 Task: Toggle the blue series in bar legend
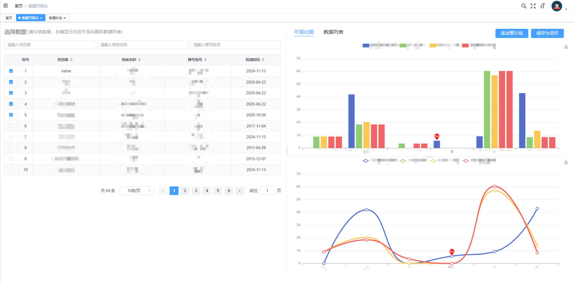[366, 45]
